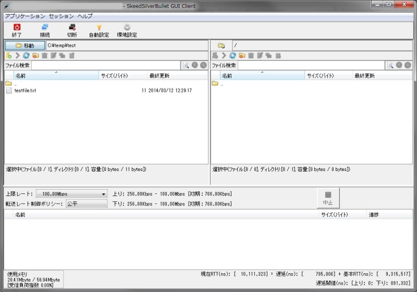Minimize the SkeedSilverBullet window

(377, 4)
